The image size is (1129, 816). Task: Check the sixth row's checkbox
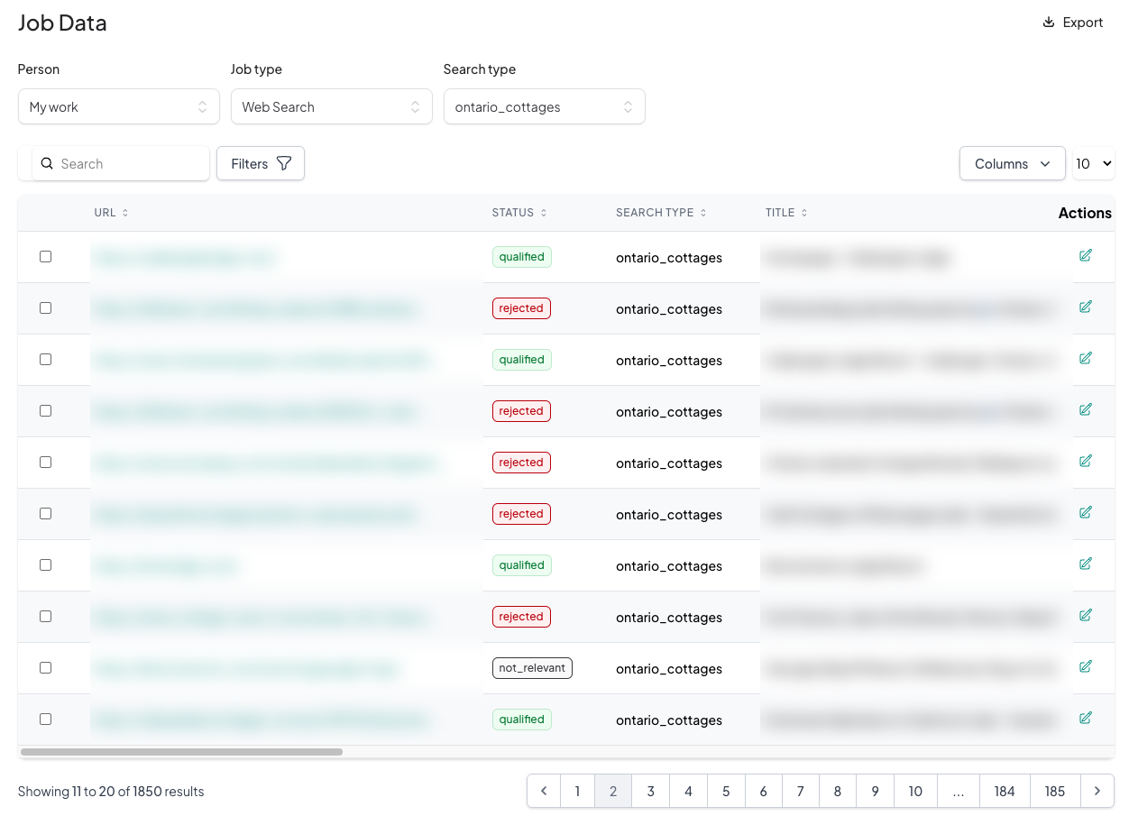click(46, 514)
